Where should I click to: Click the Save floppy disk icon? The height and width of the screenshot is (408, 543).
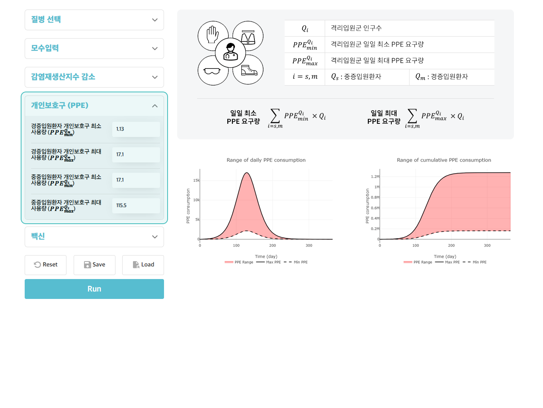tap(88, 265)
